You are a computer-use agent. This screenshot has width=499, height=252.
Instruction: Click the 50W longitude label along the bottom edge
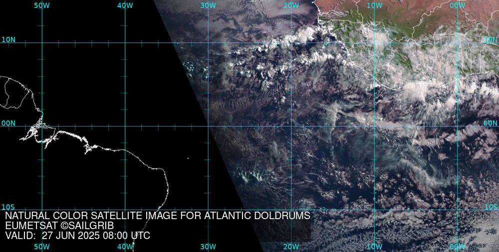[42, 247]
